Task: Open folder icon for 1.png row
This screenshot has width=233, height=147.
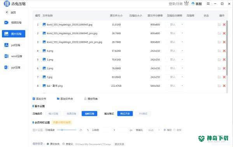Action: click(x=219, y=59)
